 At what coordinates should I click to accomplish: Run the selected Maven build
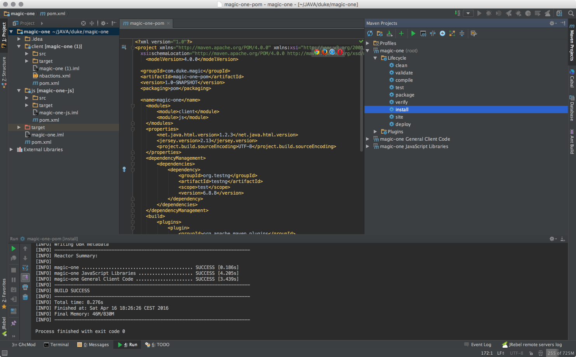413,34
